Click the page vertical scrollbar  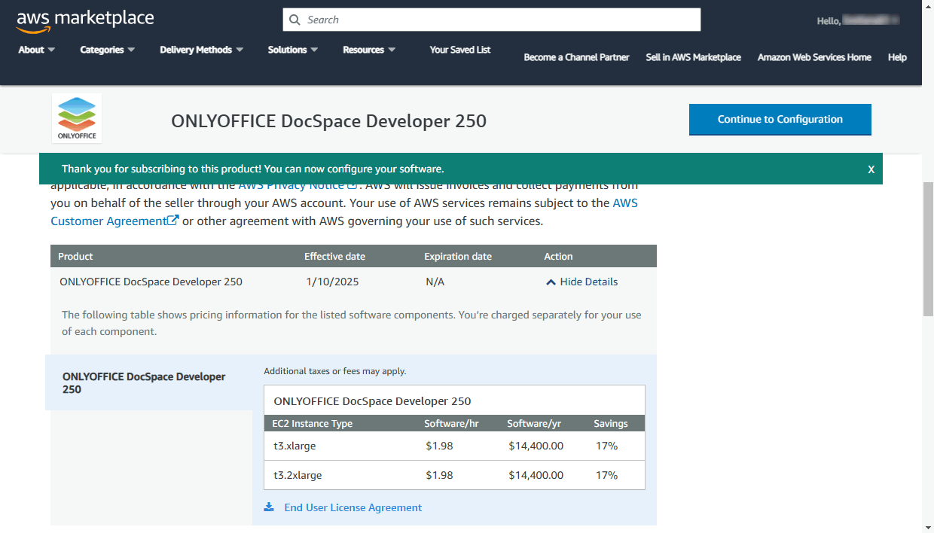coord(928,248)
